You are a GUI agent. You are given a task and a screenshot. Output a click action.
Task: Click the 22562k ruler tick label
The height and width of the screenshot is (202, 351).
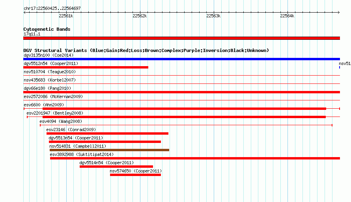click(x=140, y=16)
